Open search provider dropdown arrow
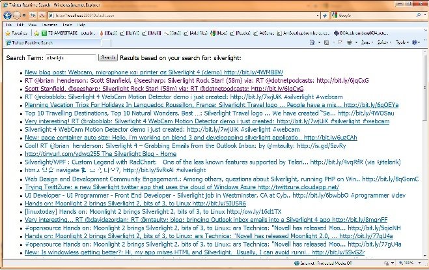 424,16
